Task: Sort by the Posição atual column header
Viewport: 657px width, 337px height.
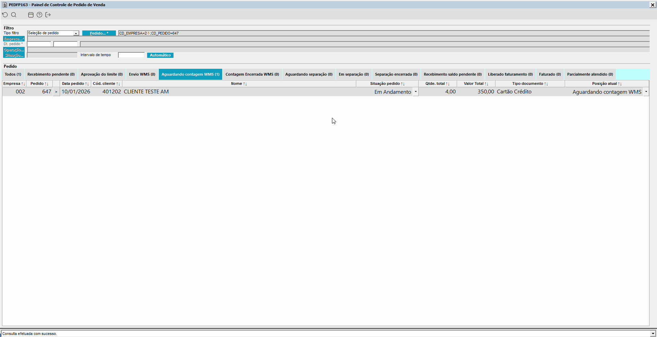Action: tap(607, 84)
